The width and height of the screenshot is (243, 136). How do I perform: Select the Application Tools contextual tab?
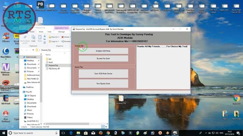pyautogui.click(x=62, y=28)
